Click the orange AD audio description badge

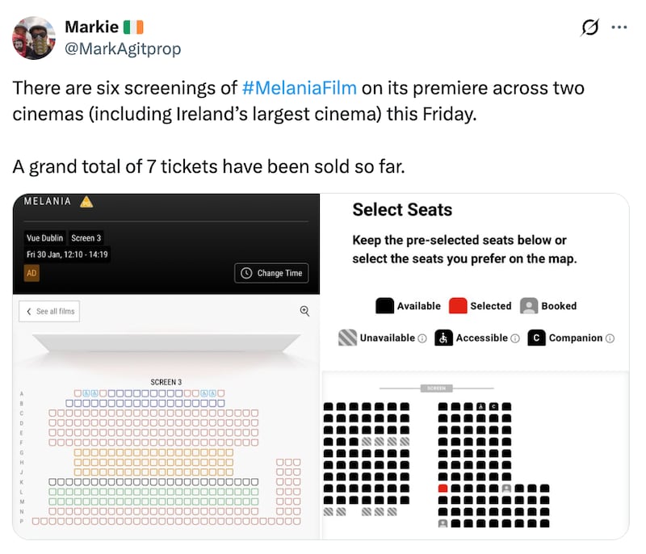coord(31,273)
